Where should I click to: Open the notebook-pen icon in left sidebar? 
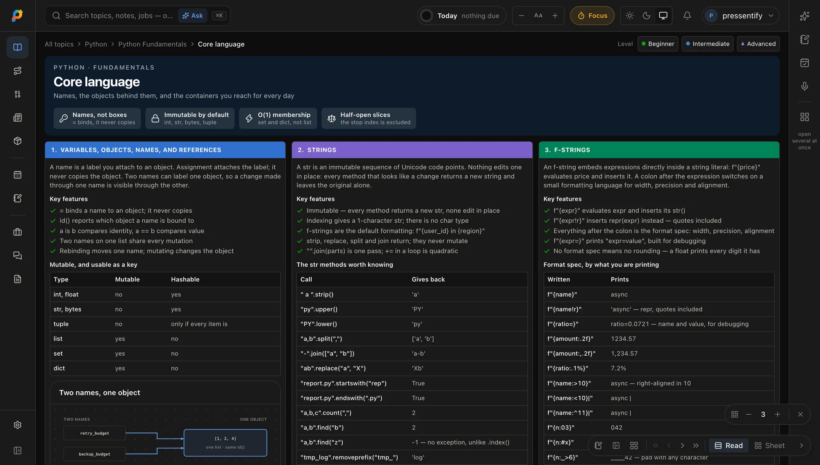click(18, 198)
